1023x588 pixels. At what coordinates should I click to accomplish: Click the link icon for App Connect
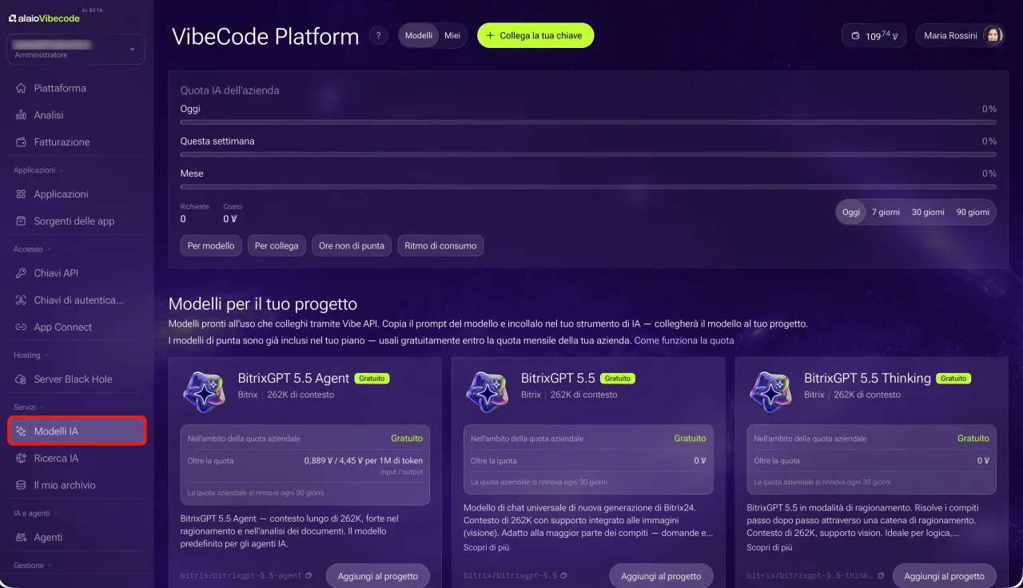(21, 328)
